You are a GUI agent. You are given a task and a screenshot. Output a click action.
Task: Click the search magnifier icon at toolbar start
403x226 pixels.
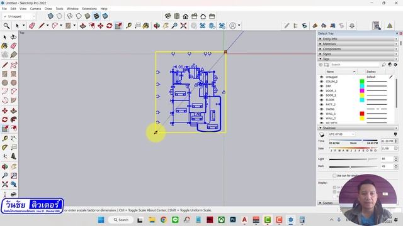[x=6, y=26]
